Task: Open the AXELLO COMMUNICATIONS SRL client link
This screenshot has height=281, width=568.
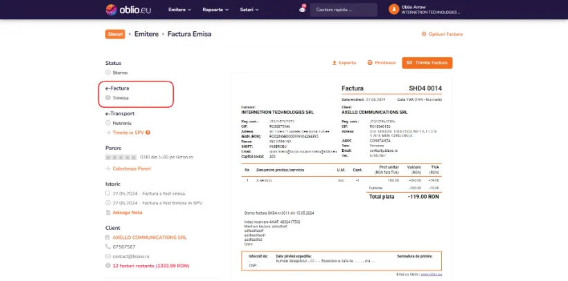Action: pyautogui.click(x=150, y=238)
